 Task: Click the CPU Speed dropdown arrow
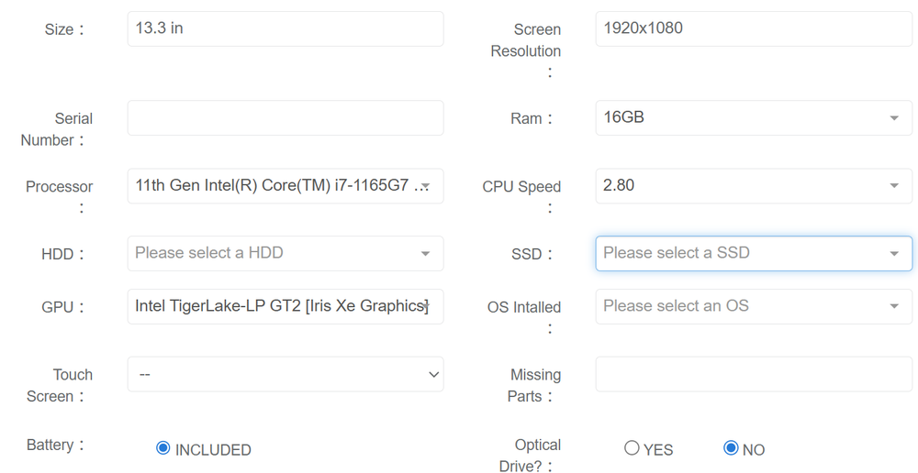[x=894, y=187]
